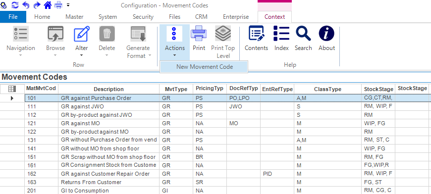Expand the Delete dropdown arrow

tap(107, 55)
